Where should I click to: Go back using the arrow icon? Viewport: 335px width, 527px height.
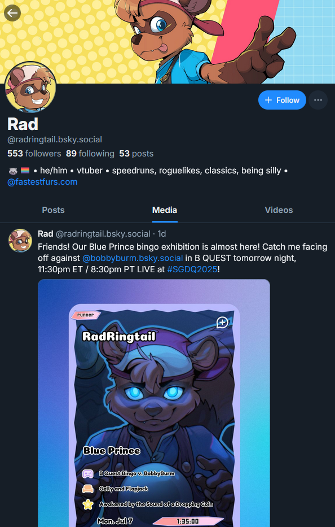(12, 13)
